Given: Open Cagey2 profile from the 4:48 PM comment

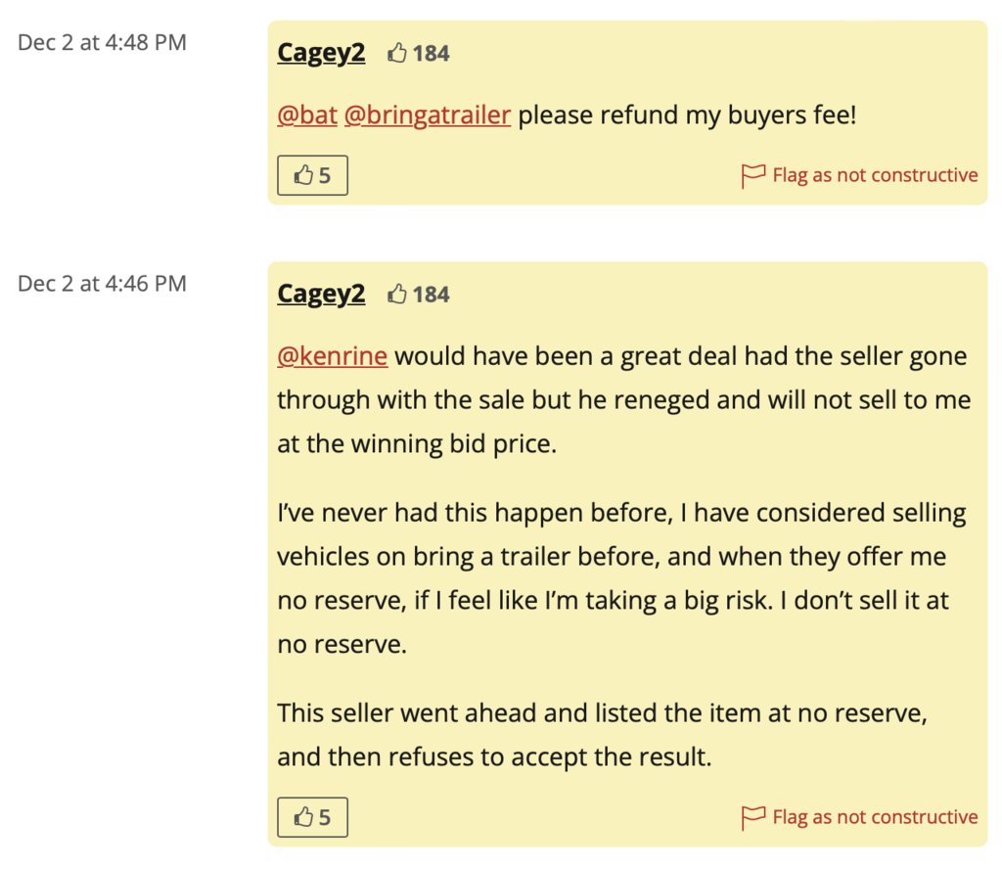Looking at the screenshot, I should (321, 53).
